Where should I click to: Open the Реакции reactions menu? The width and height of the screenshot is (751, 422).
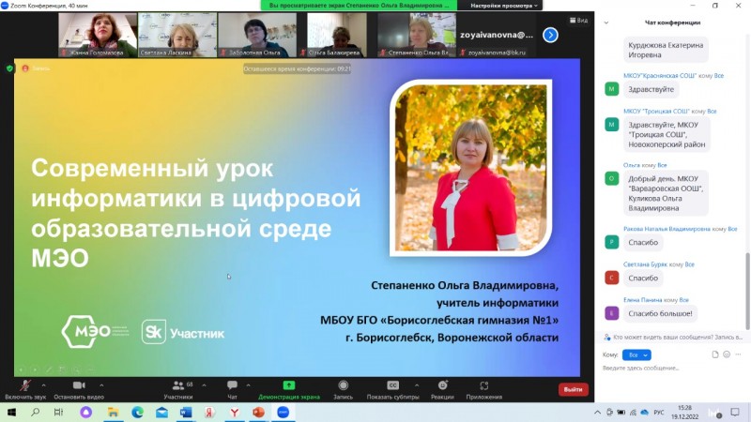coord(442,386)
